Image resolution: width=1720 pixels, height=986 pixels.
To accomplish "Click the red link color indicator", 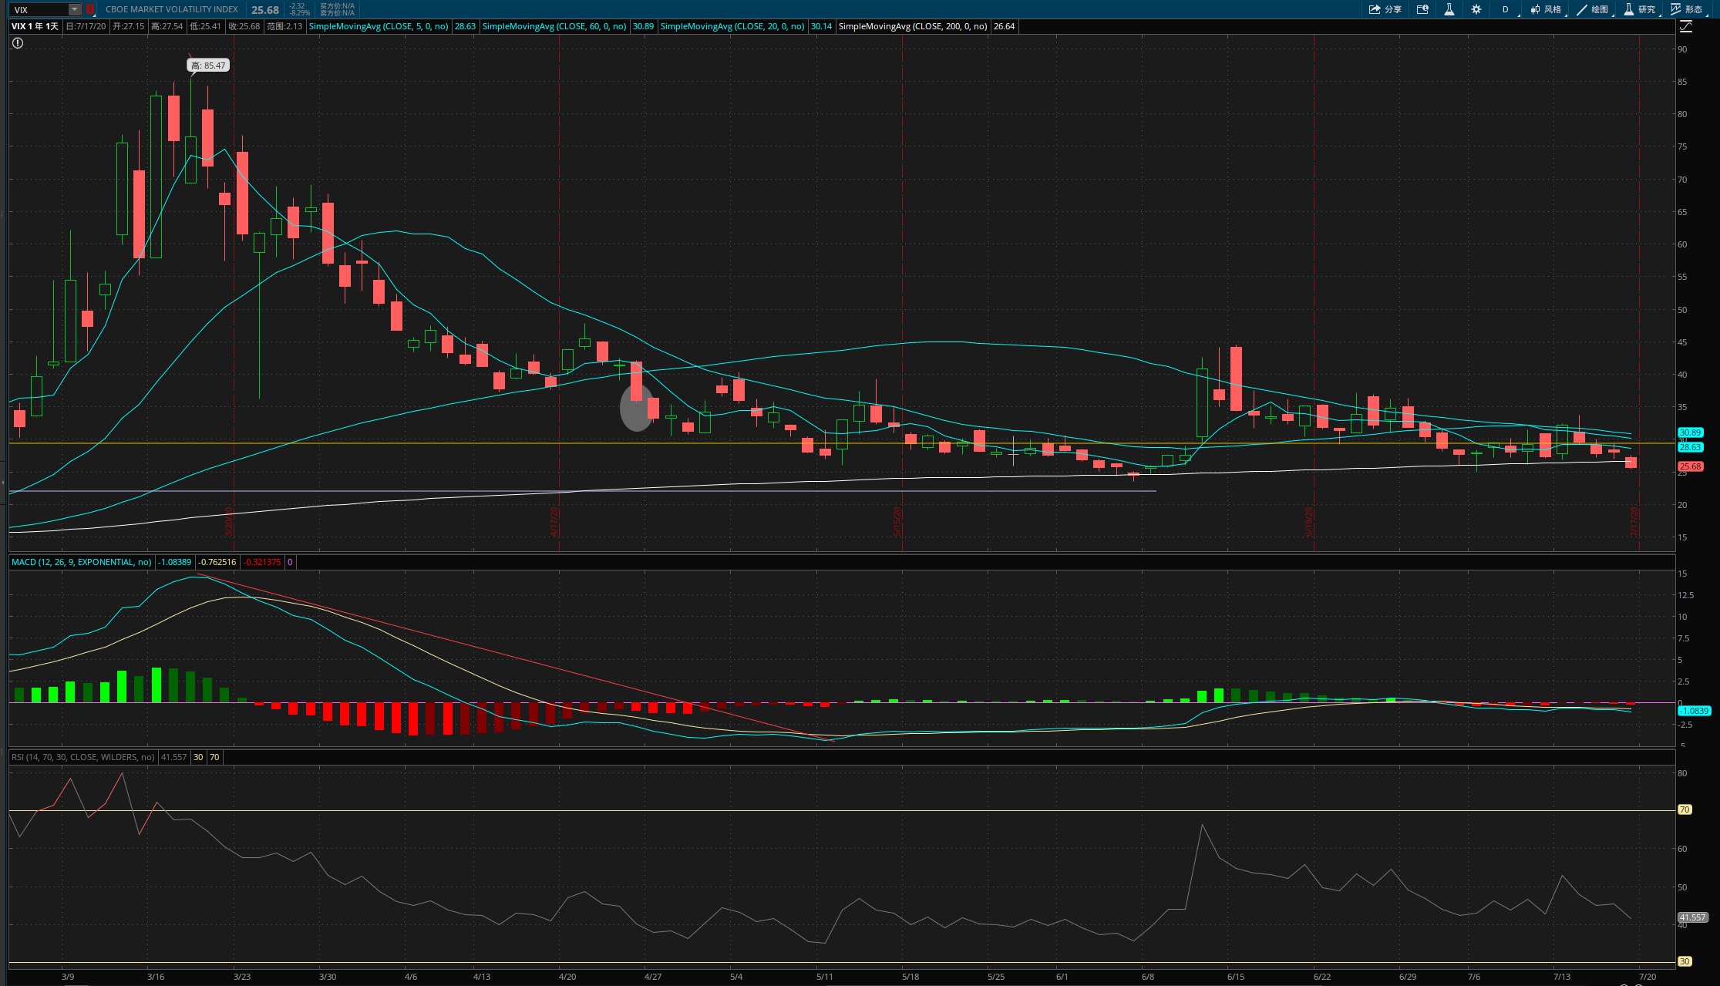I will tap(90, 9).
